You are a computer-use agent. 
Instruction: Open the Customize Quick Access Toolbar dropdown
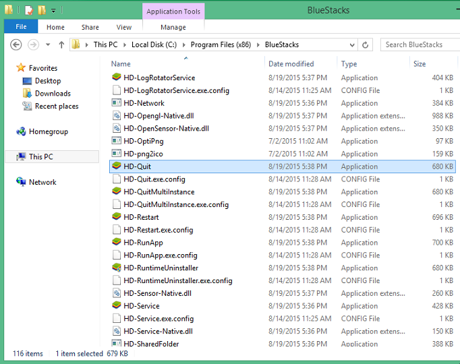point(53,11)
